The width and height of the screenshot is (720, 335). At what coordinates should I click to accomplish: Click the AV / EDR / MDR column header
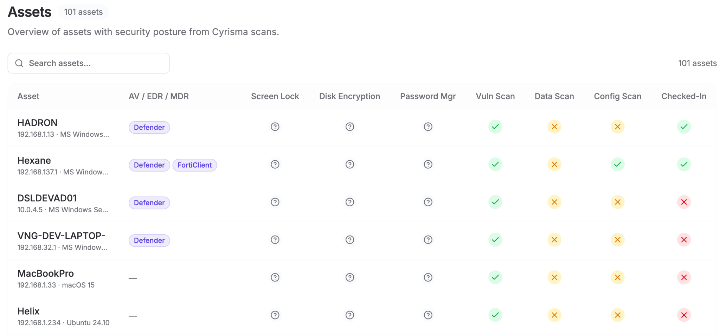(x=159, y=96)
